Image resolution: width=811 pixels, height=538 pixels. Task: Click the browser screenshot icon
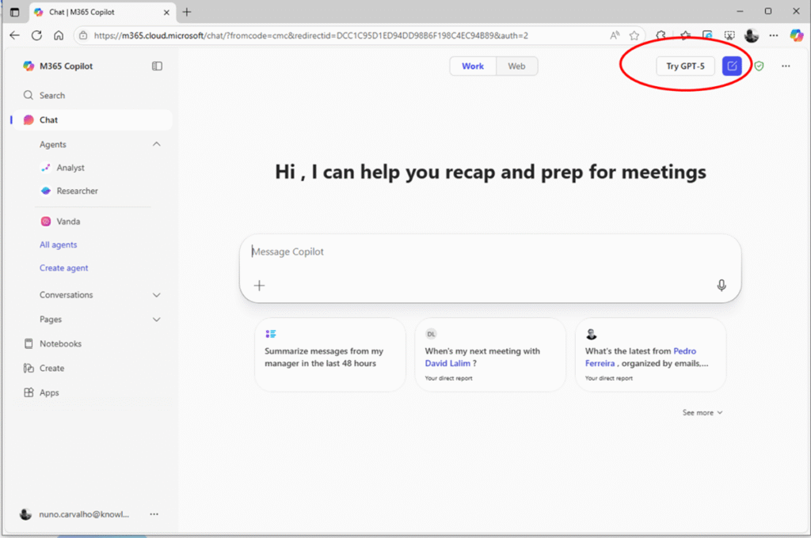pyautogui.click(x=729, y=36)
